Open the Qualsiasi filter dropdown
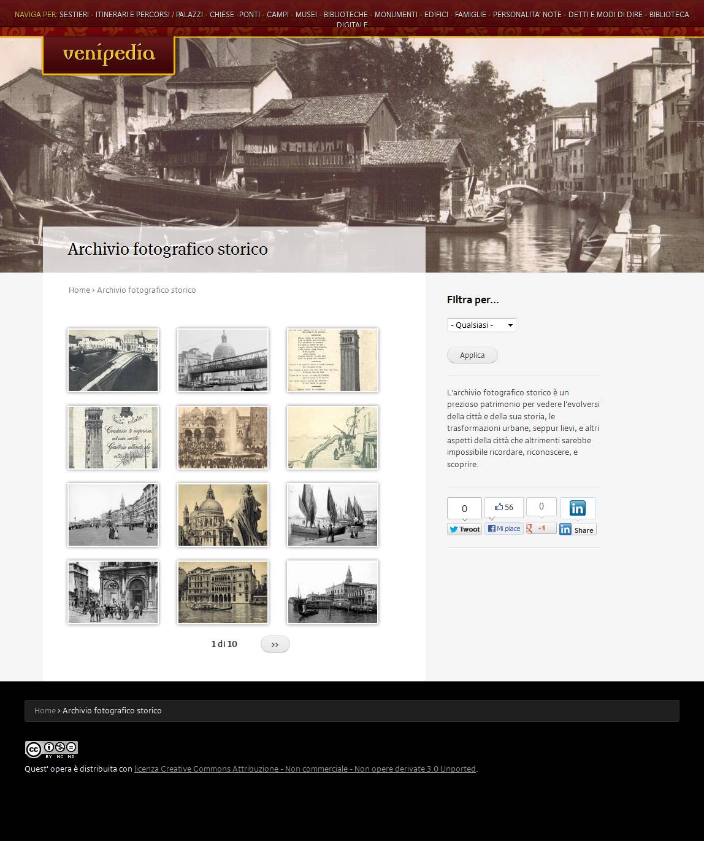 [481, 325]
